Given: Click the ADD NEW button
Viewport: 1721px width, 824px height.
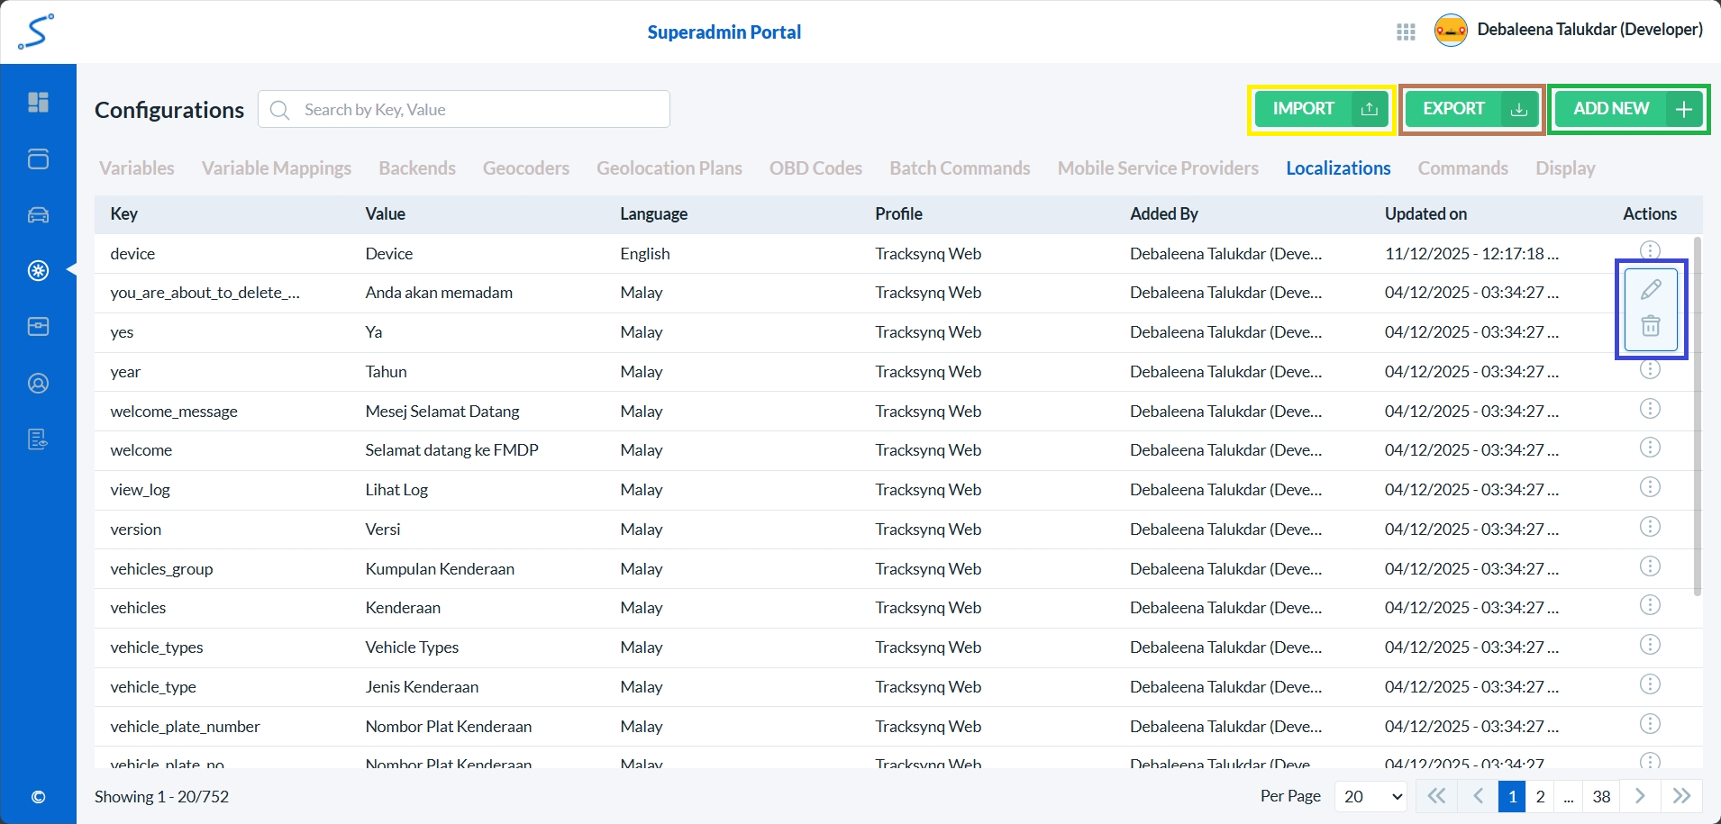Looking at the screenshot, I should point(1627,108).
